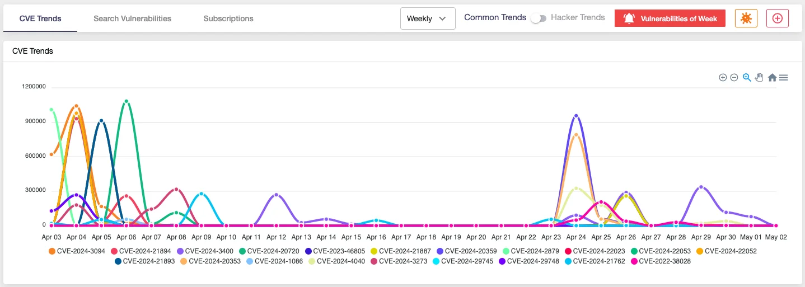Screen dimensions: 805x287
Task: Click the green peak point at Apr 06
Action: 127,101
